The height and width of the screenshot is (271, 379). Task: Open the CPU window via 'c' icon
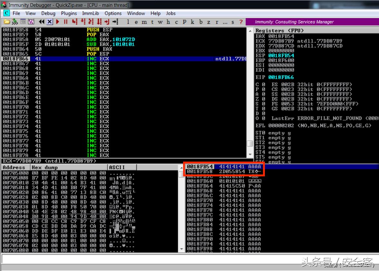(176, 22)
